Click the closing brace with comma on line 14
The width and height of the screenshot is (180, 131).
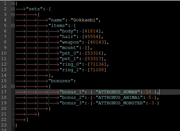51,75
